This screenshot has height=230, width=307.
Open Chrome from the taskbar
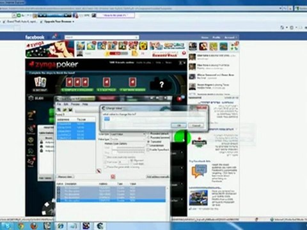pyautogui.click(x=20, y=226)
